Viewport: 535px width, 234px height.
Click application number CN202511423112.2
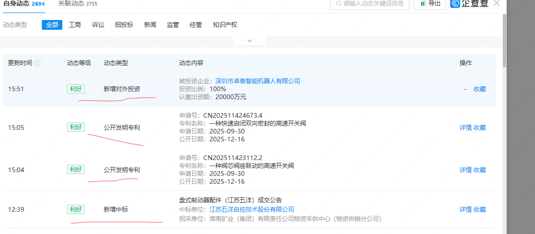(x=233, y=158)
